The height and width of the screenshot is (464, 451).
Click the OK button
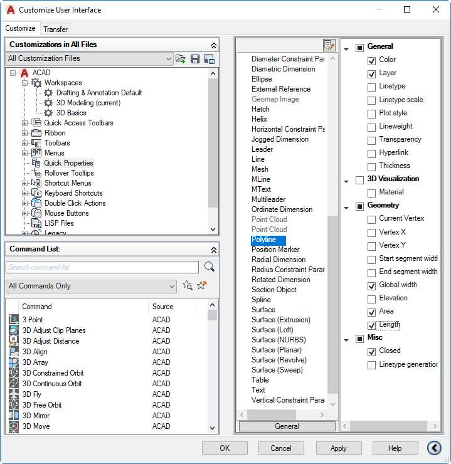[x=225, y=448]
